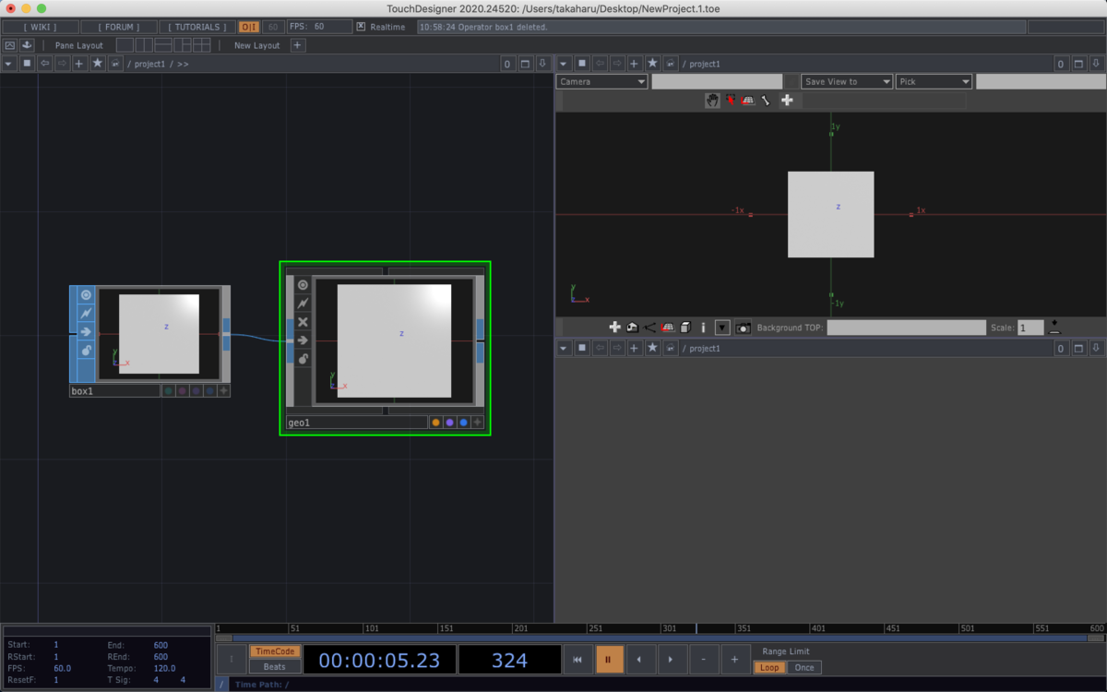Screen dimensions: 1107x692
Task: Select the red arrow select tool
Action: (731, 100)
